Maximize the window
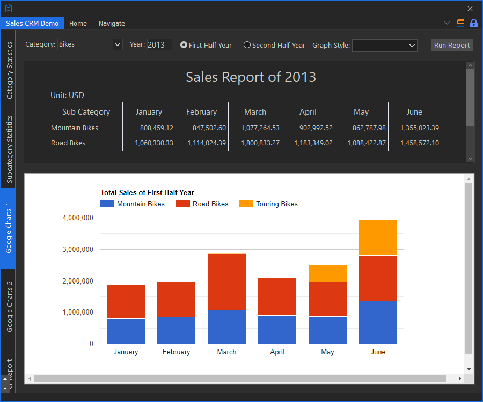Viewport: 483px width, 402px height. [445, 9]
